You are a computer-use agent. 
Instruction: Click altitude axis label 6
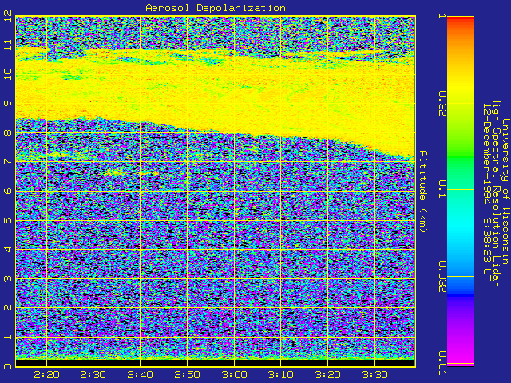point(8,191)
